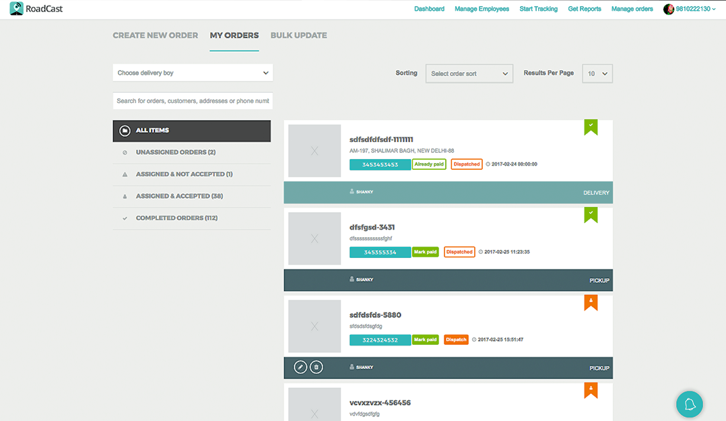Filter by Completed Orders (112)
Screen dimensions: 726x421
pyautogui.click(x=192, y=218)
